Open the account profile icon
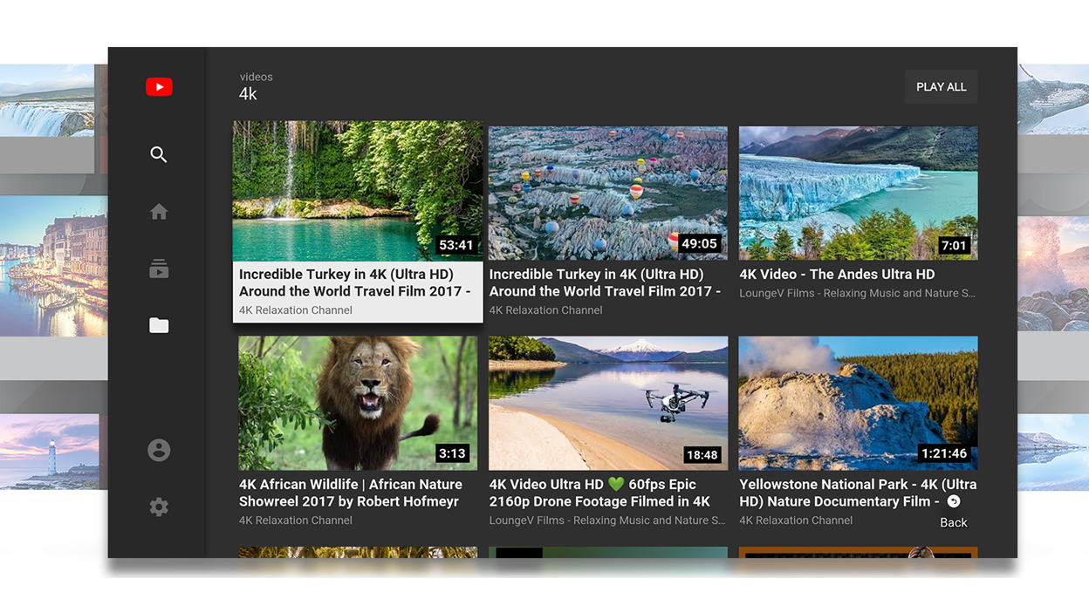The width and height of the screenshot is (1089, 612). [159, 450]
